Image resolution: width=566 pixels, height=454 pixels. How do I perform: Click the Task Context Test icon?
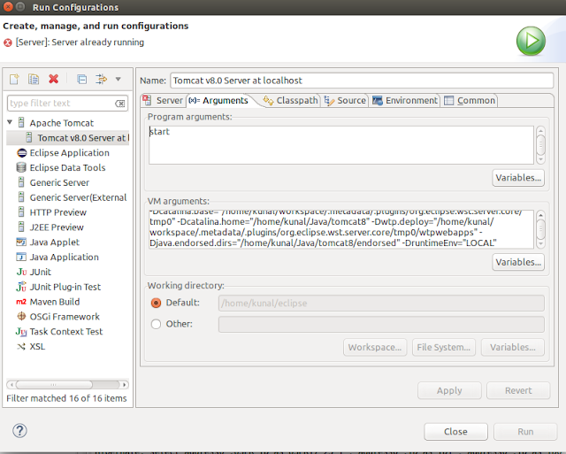pos(21,331)
